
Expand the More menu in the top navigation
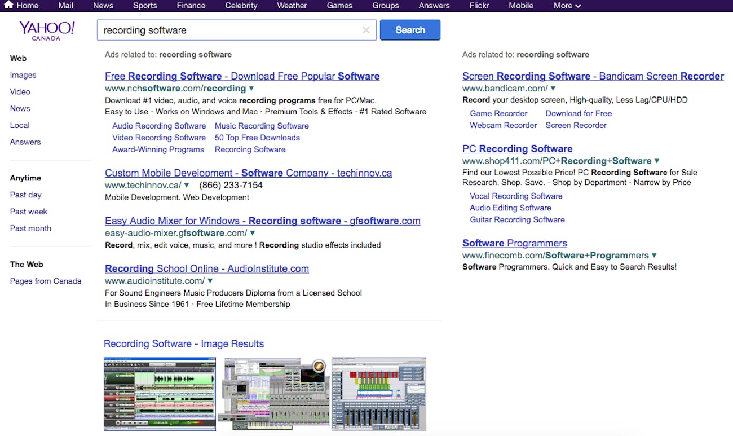point(566,6)
